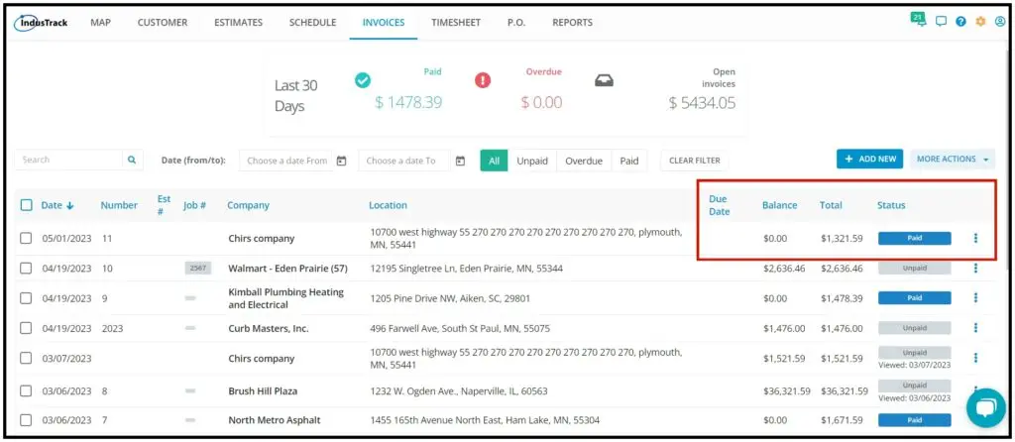1015x442 pixels.
Task: Filter invoices by Unpaid
Action: pyautogui.click(x=532, y=162)
